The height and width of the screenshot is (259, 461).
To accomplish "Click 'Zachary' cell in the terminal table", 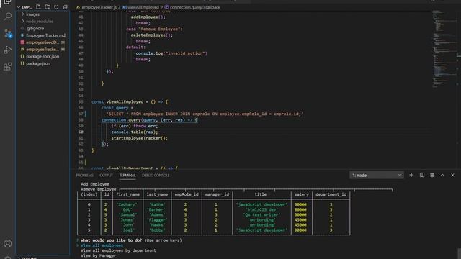I will point(127,204).
